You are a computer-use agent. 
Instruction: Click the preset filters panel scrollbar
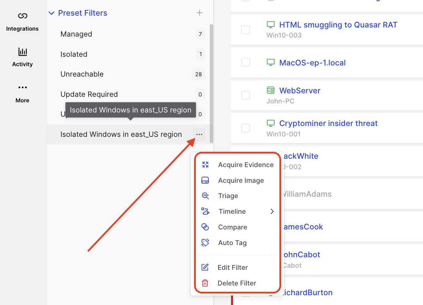coord(211,84)
